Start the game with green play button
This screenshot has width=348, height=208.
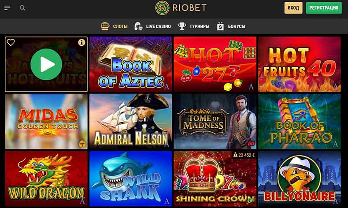click(46, 64)
